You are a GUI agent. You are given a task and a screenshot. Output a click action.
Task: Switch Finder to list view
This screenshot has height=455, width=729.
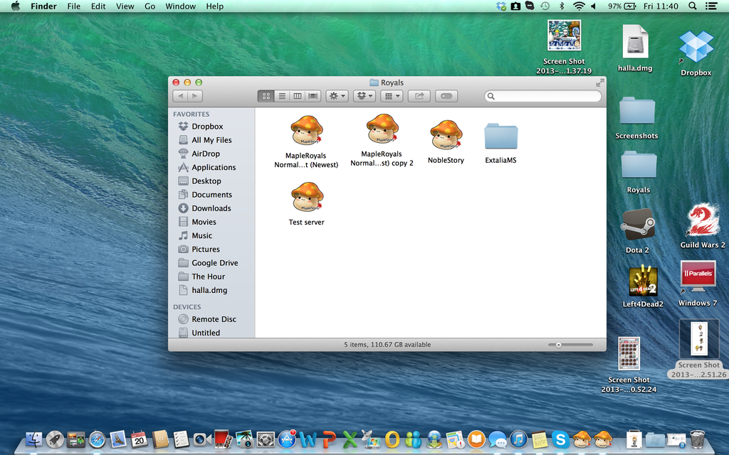click(x=281, y=95)
